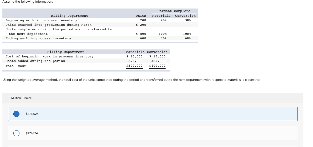Click 'Costs added during the period' label

[x=35, y=61]
